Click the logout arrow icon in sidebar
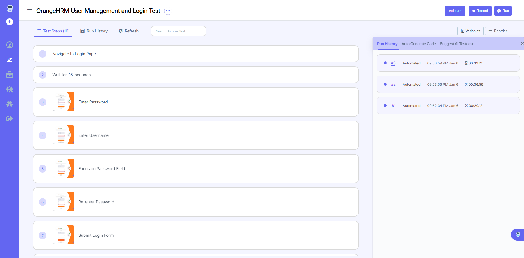This screenshot has height=258, width=524. click(x=10, y=118)
